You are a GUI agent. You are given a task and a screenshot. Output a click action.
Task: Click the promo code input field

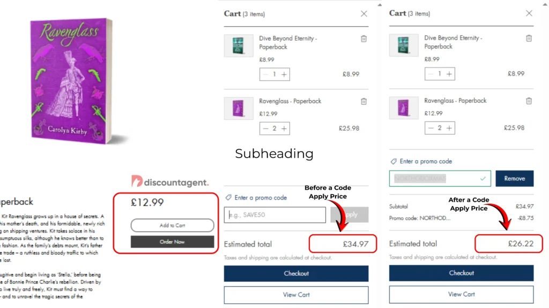tap(275, 215)
